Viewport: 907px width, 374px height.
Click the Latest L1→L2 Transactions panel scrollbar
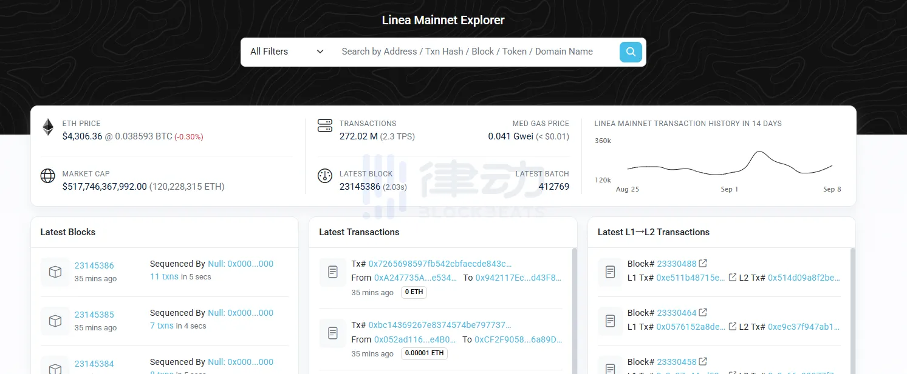852,310
